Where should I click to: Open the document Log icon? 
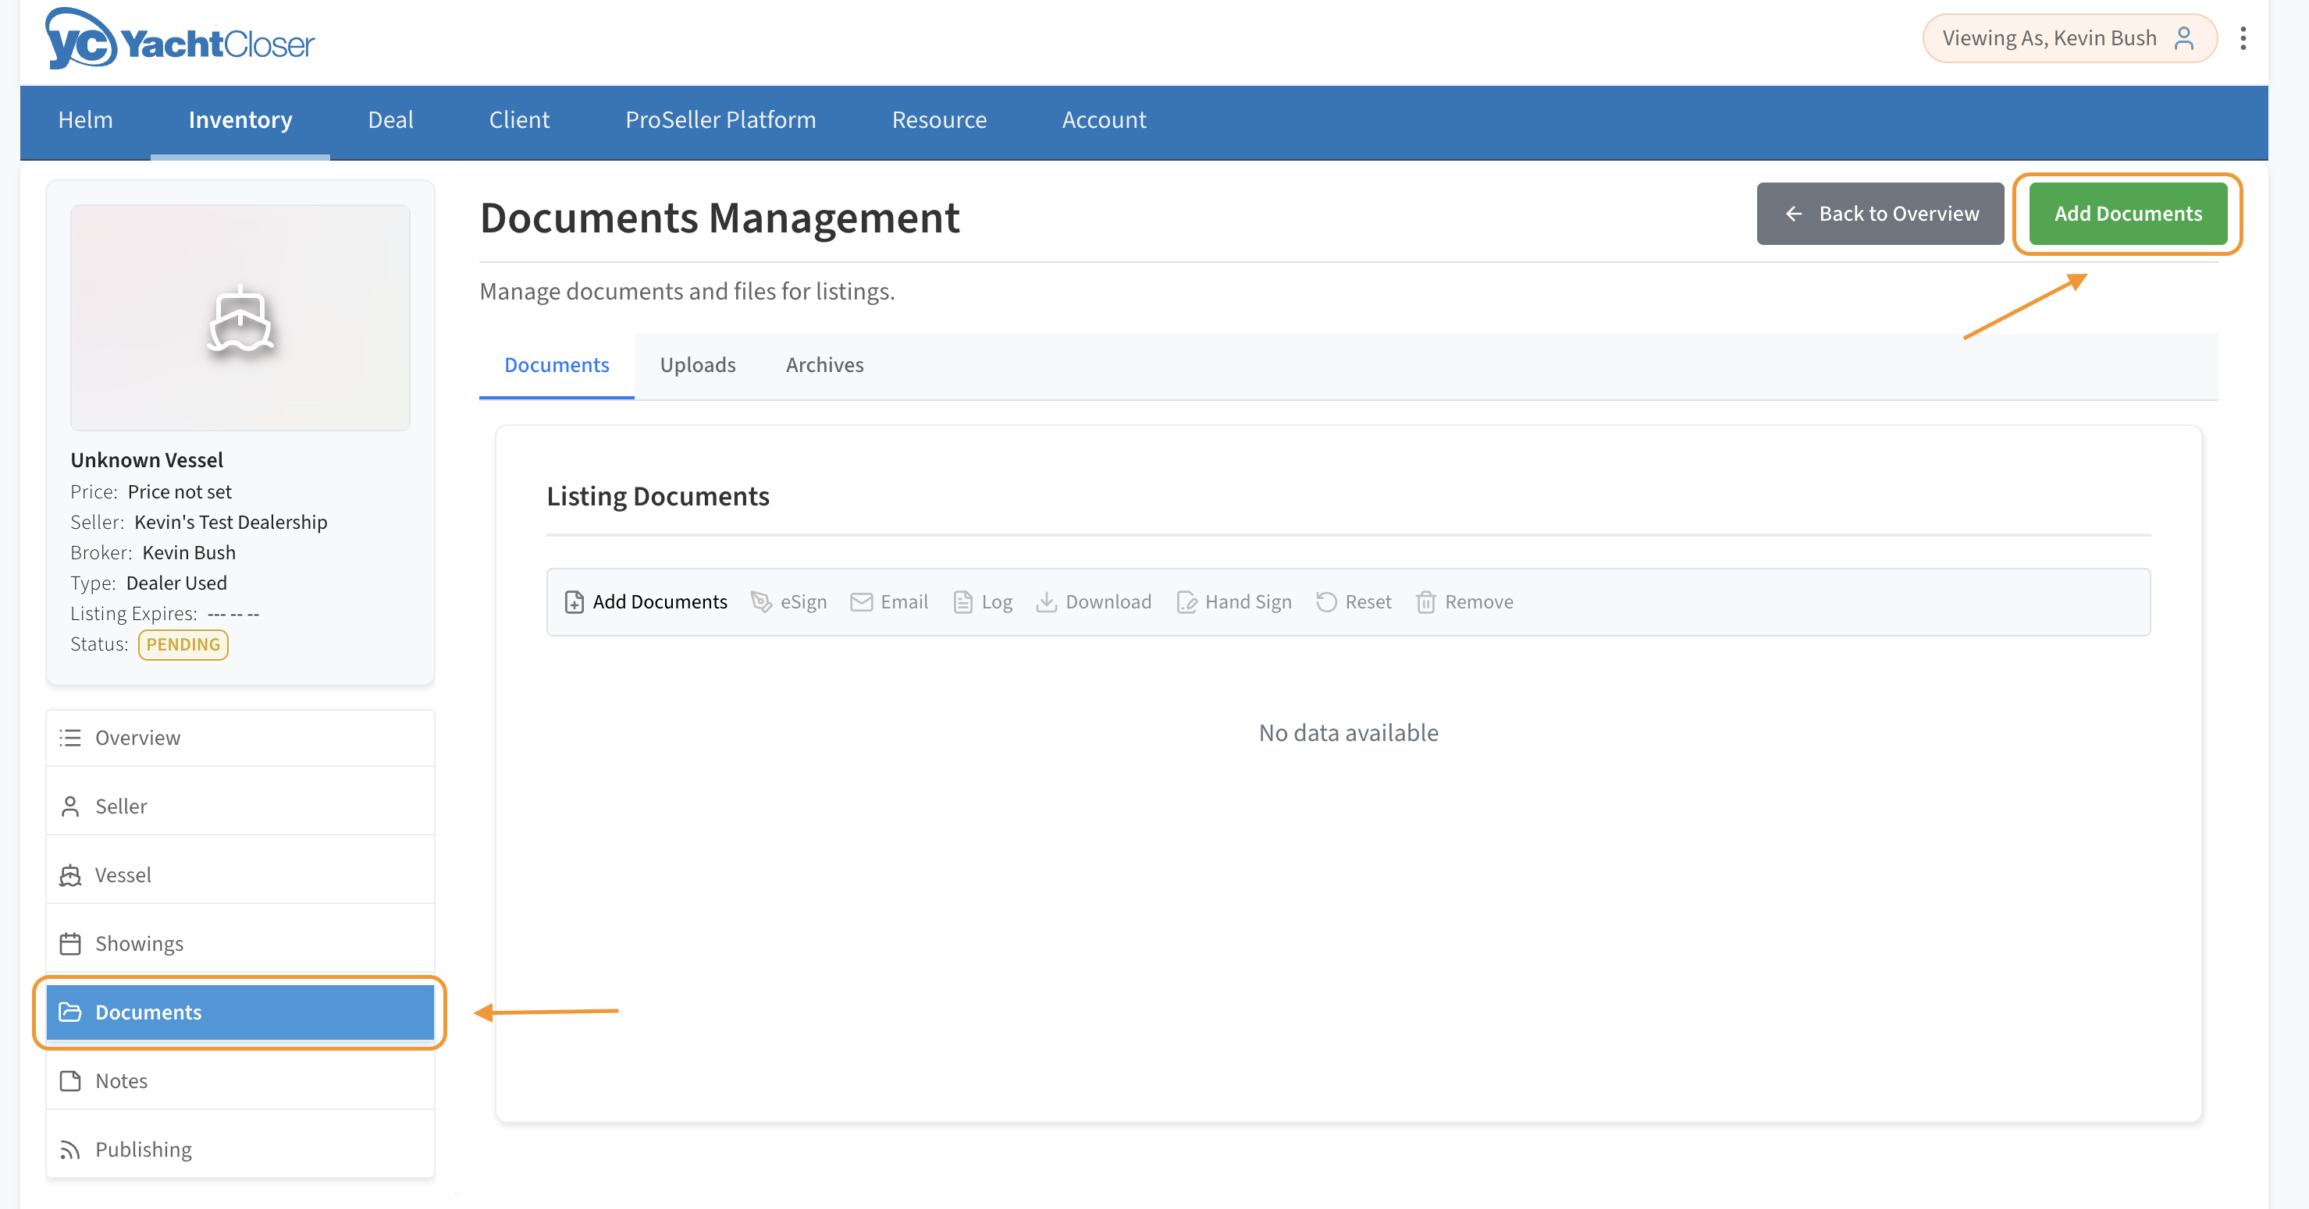pyautogui.click(x=962, y=602)
